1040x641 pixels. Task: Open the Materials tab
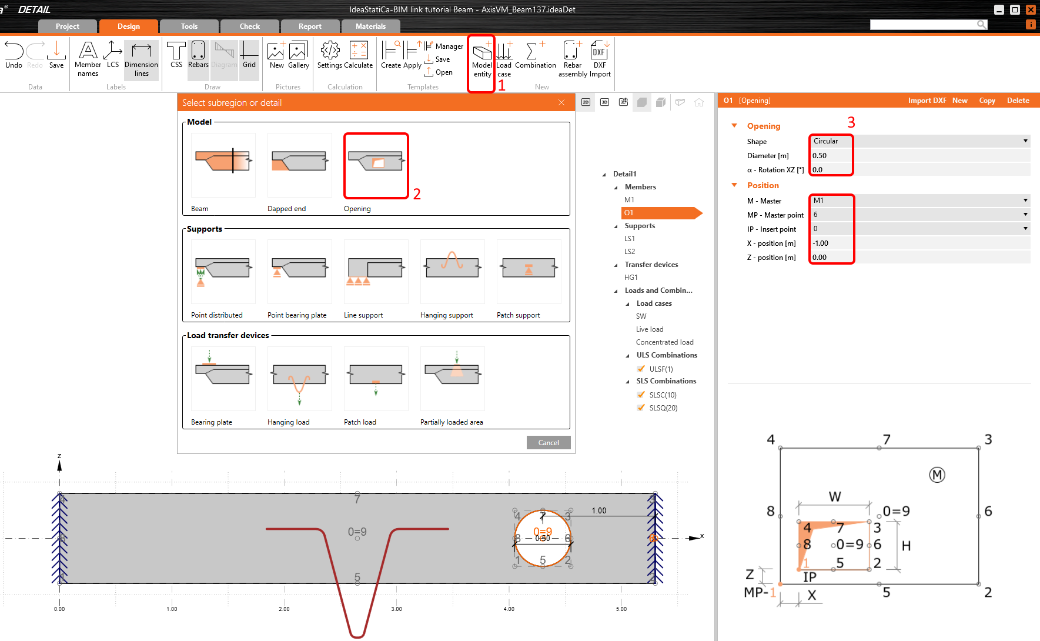pyautogui.click(x=370, y=26)
